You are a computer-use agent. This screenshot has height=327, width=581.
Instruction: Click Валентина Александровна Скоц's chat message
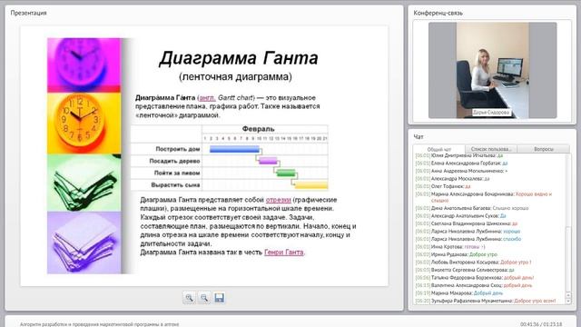[474, 285]
